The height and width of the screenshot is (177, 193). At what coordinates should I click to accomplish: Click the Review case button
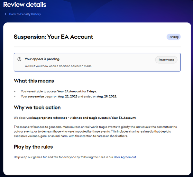click(x=166, y=60)
